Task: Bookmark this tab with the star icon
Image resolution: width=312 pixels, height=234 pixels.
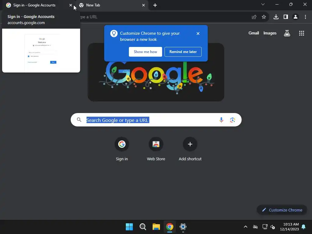Action: tap(264, 17)
